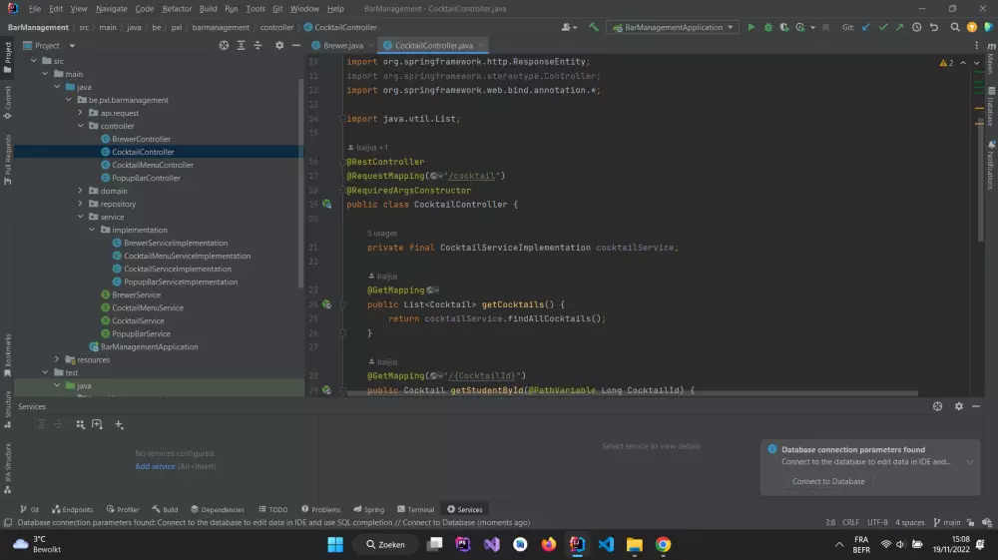
Task: Click the Build project hammer icon
Action: [594, 28]
